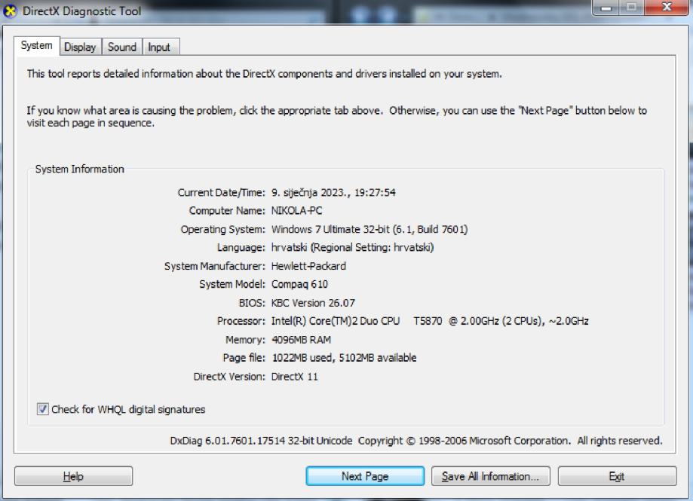Image resolution: width=693 pixels, height=501 pixels.
Task: Click the KBC Version 26.07 BIOS value
Action: pyautogui.click(x=313, y=303)
